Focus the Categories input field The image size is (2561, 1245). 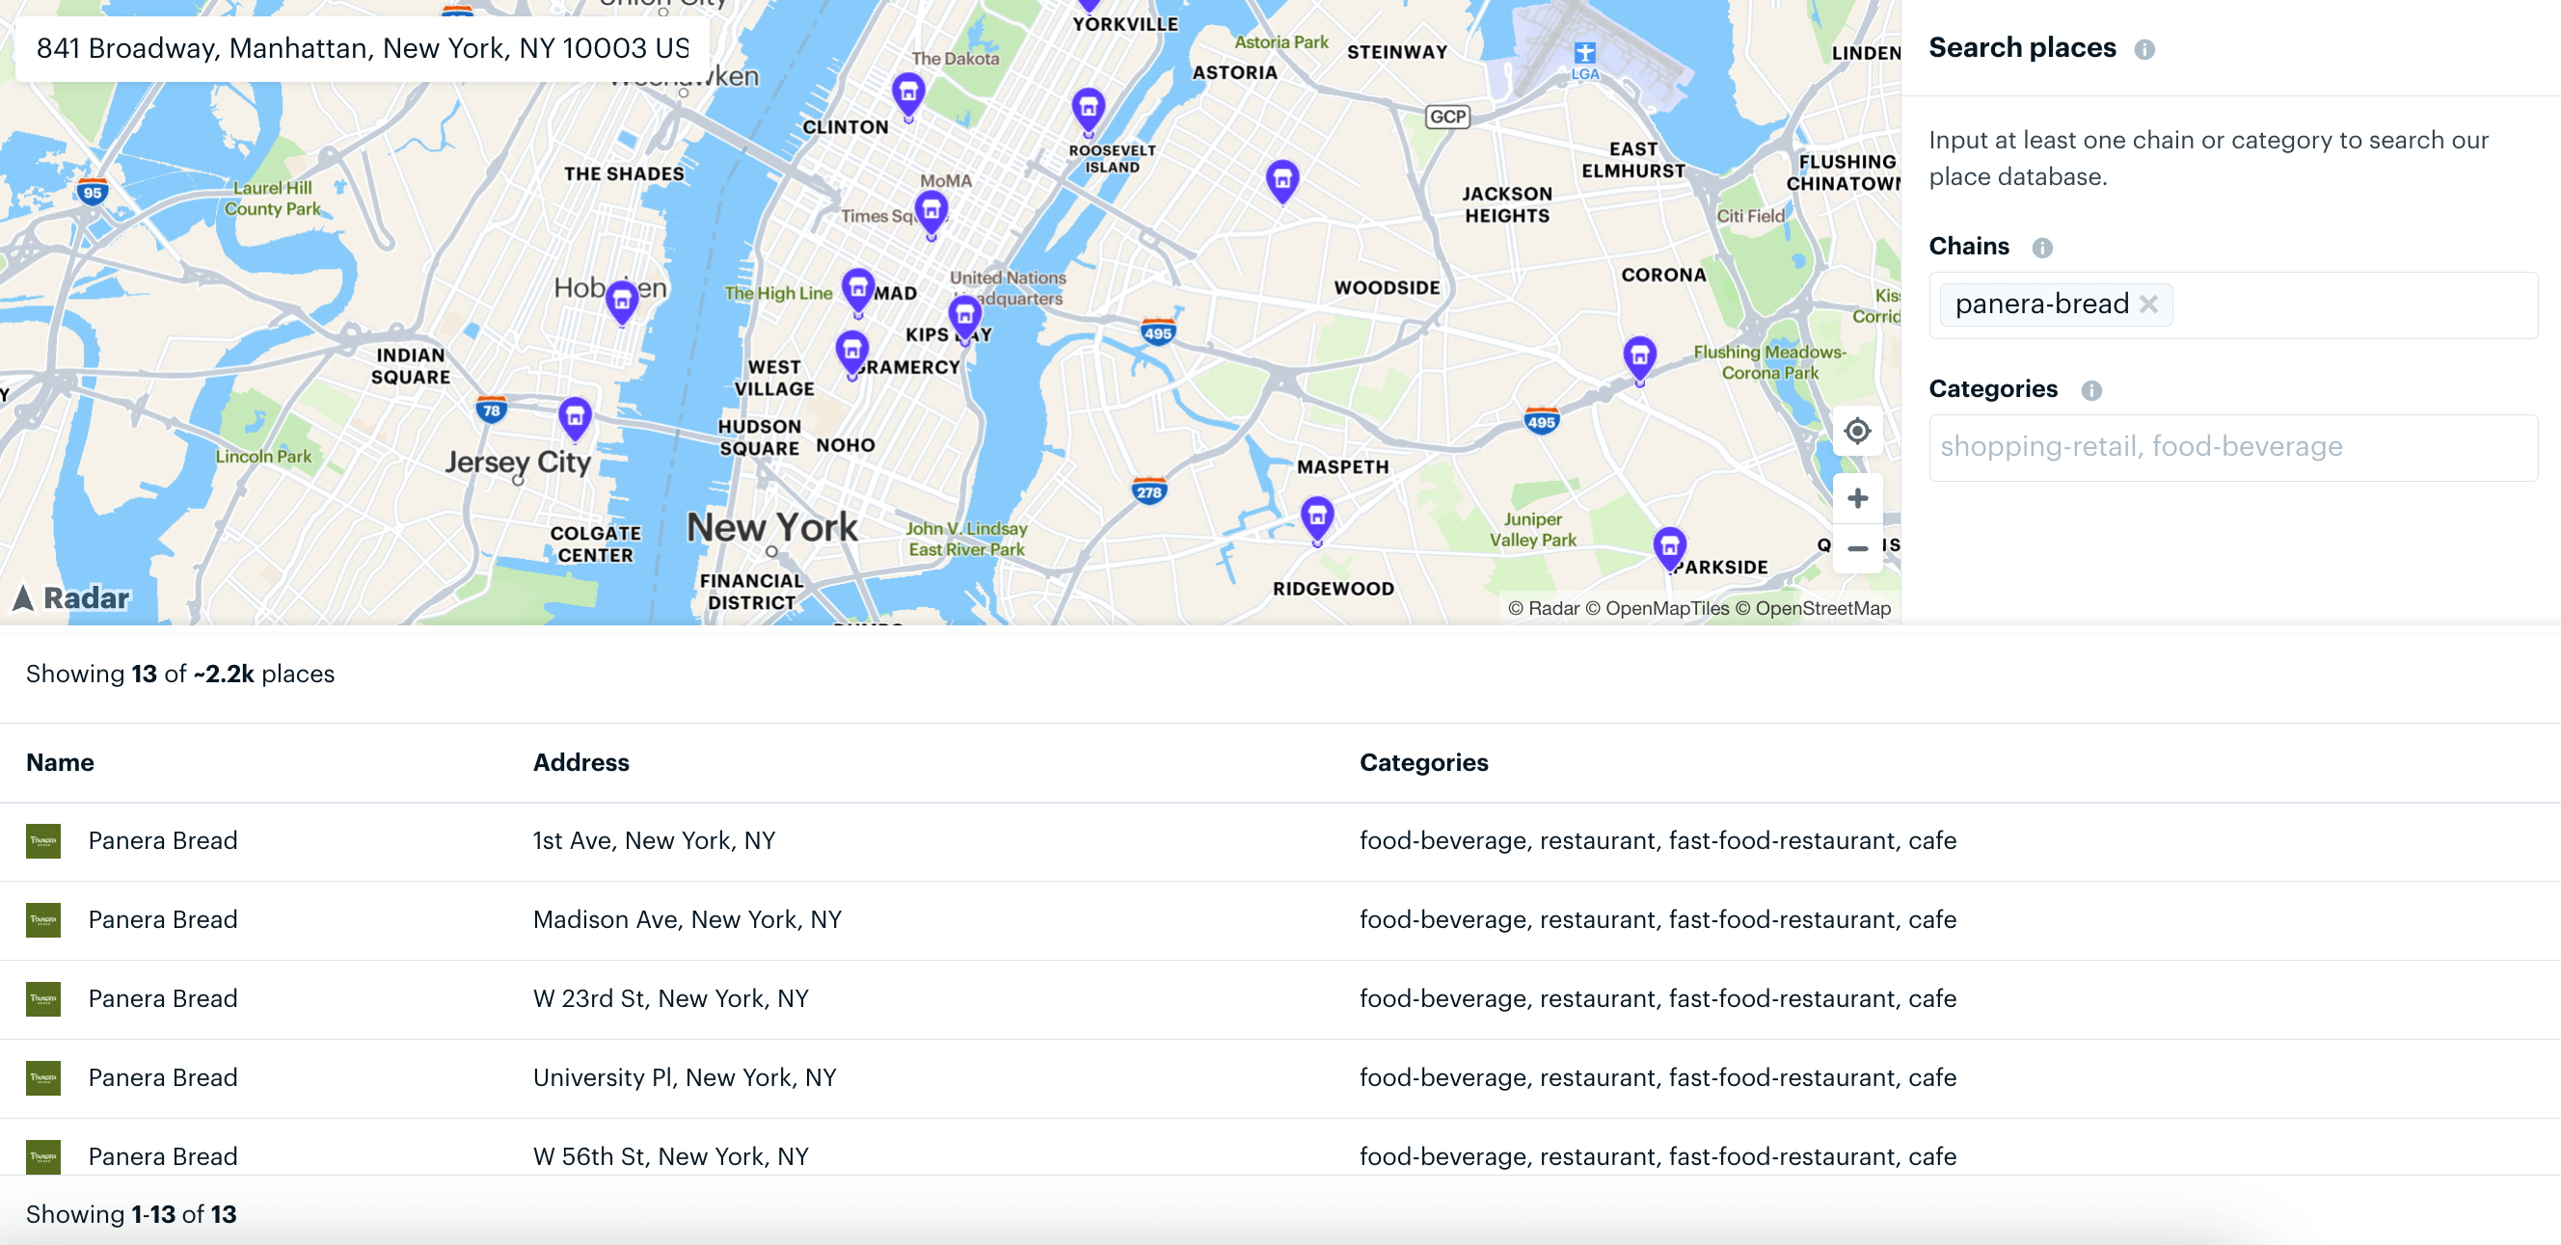(2232, 447)
